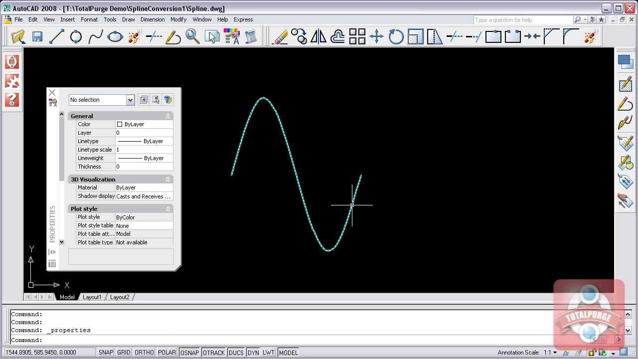
Task: Collapse the General section
Action: pos(168,116)
